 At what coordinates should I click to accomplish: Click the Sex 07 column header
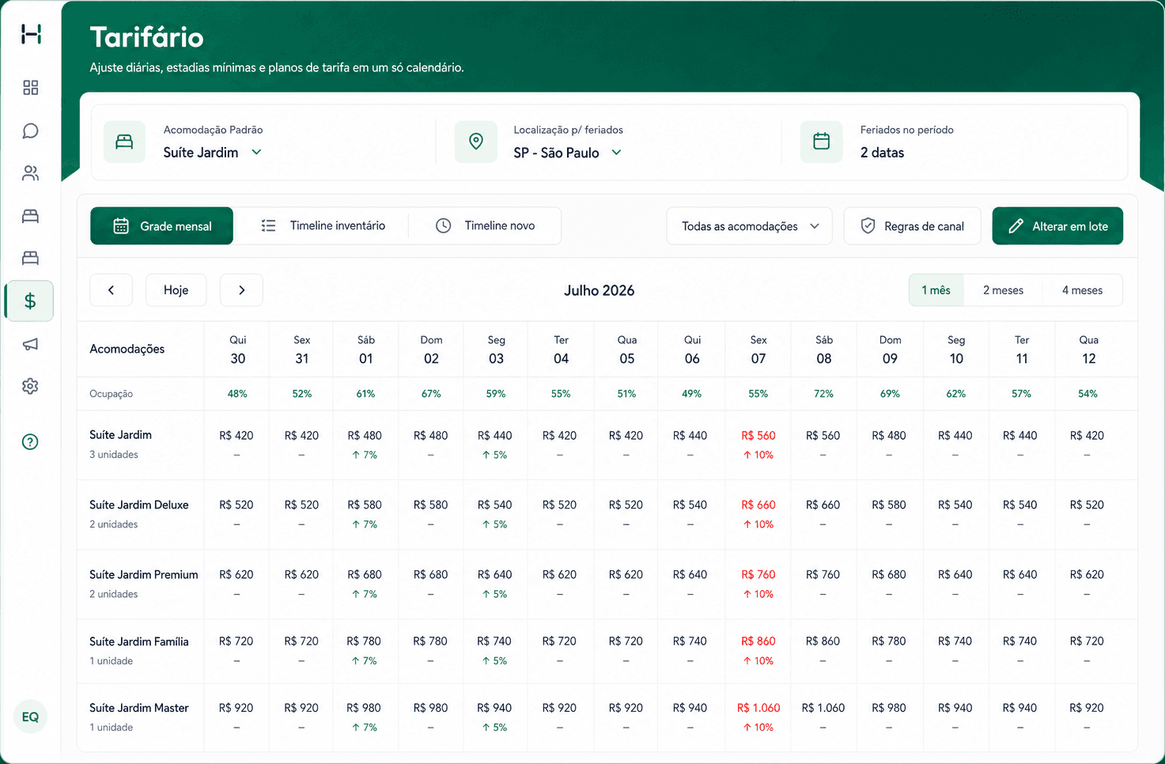point(758,350)
